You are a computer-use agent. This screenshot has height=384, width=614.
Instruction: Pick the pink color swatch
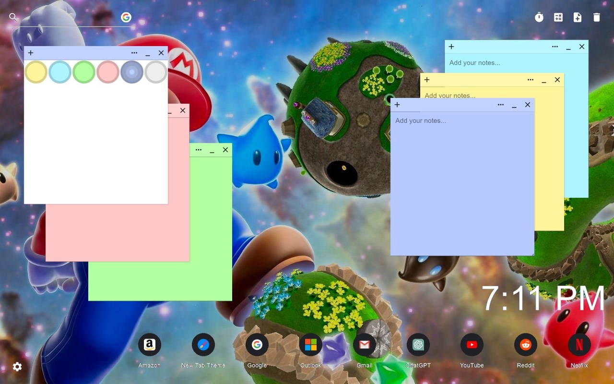pyautogui.click(x=108, y=72)
